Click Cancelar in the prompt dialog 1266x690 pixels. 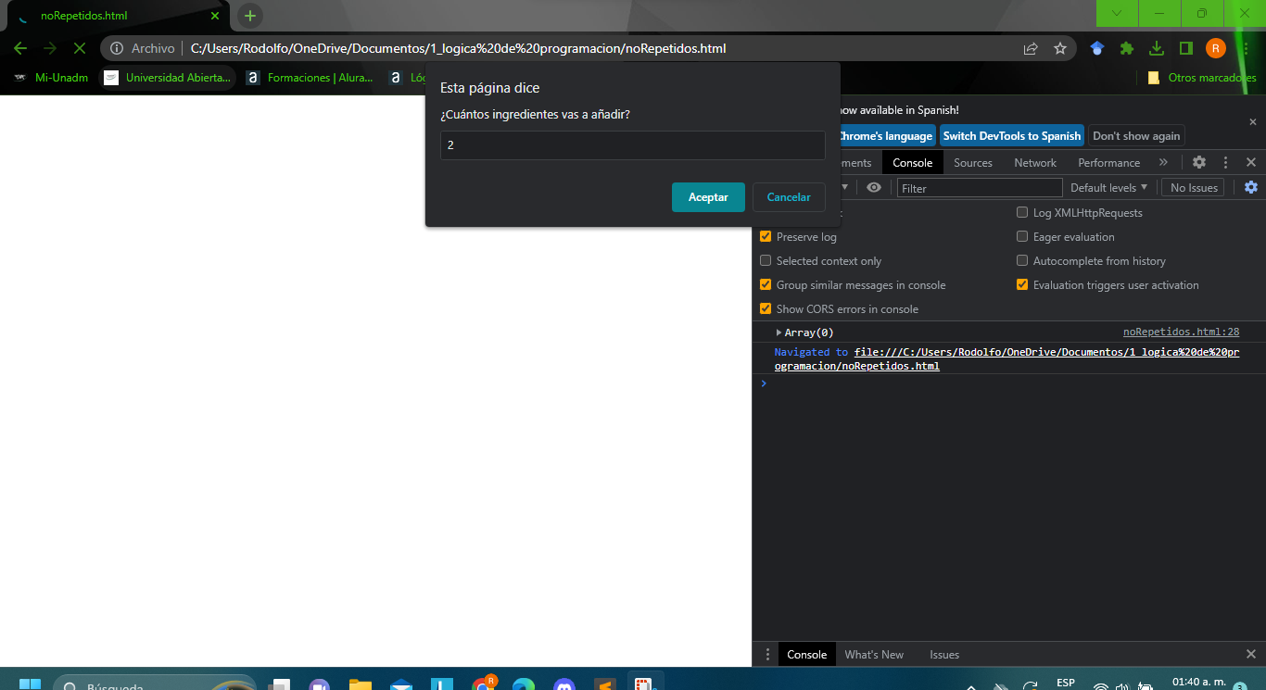coord(789,197)
